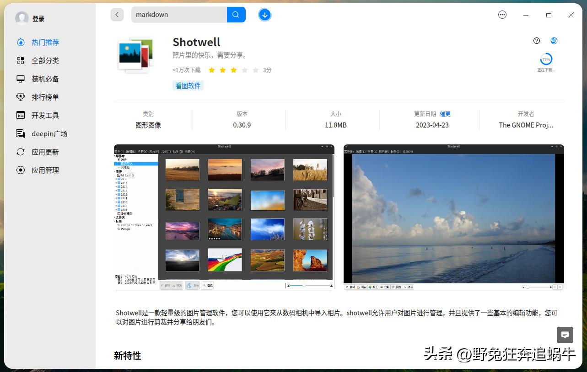Viewport: 587px width, 372px height.
Task: Open the 开发工具 section
Action: click(x=45, y=115)
